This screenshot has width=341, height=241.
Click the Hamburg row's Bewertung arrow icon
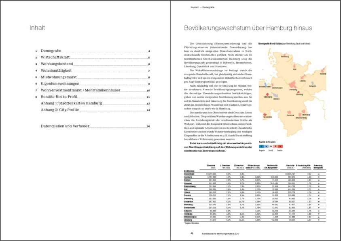pyautogui.click(x=319, y=177)
